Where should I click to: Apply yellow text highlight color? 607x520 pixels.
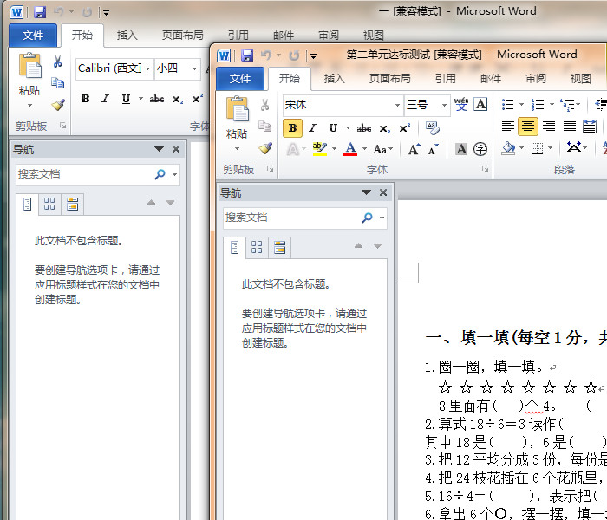coord(320,149)
